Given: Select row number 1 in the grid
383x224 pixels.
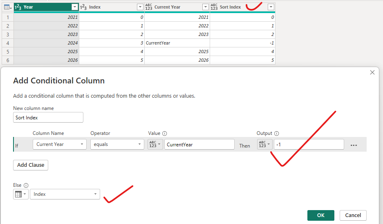Looking at the screenshot, I should tap(8, 17).
